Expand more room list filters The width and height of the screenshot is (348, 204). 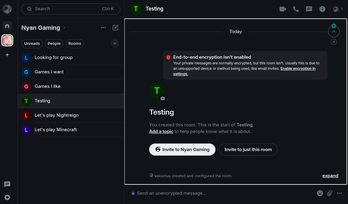[x=115, y=43]
